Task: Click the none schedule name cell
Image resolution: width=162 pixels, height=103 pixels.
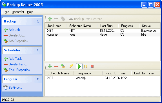Action: pos(72,35)
